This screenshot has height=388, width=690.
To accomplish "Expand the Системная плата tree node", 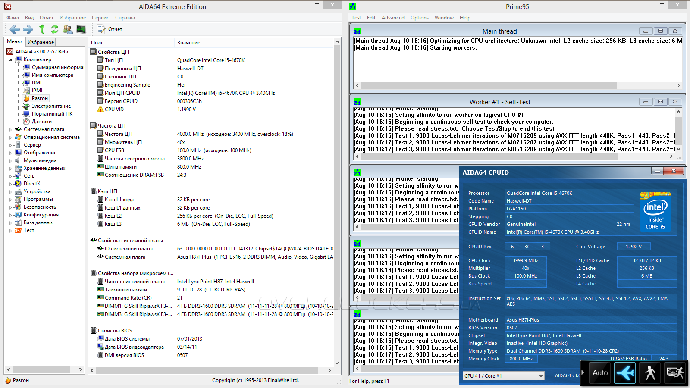I will point(10,129).
